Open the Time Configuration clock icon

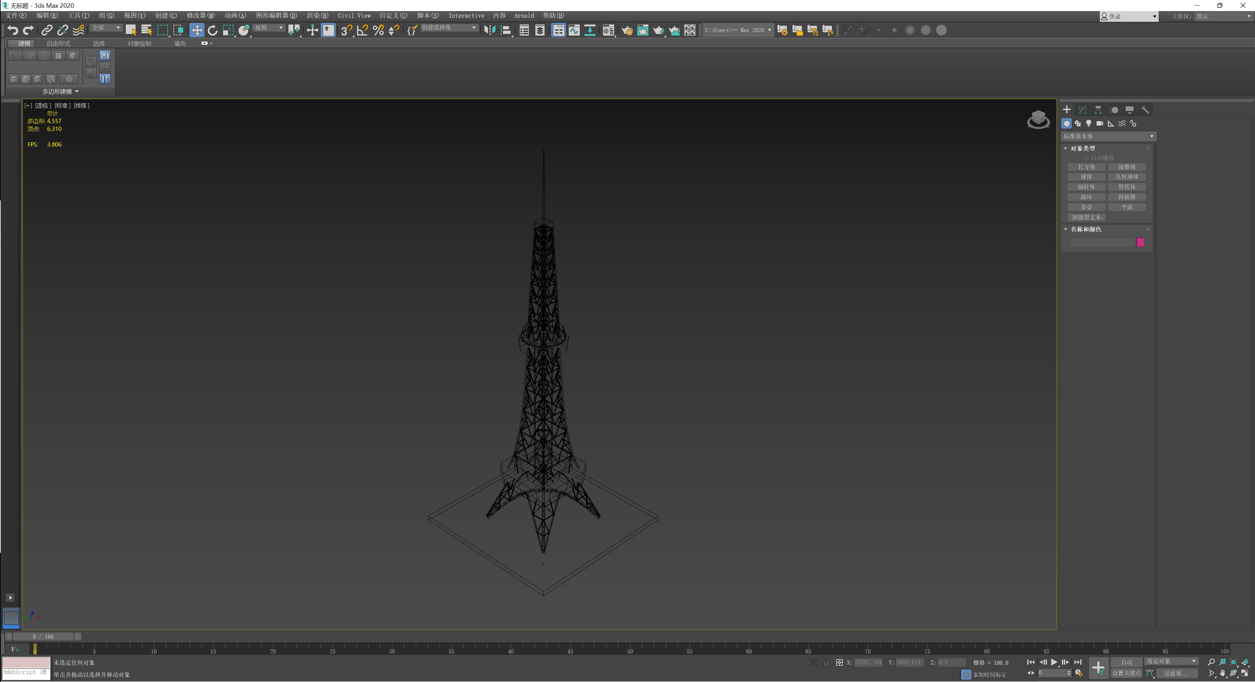[x=1079, y=673]
